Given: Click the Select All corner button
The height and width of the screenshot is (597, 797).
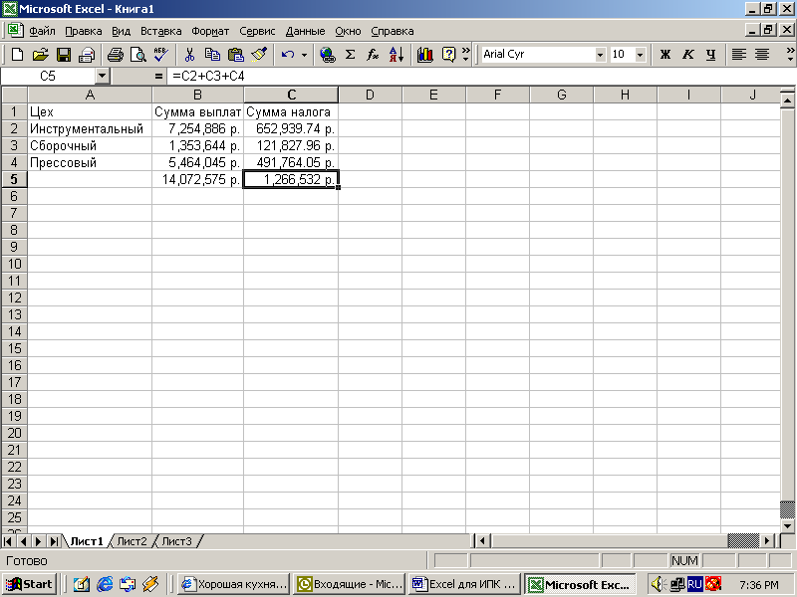Looking at the screenshot, I should (14, 95).
